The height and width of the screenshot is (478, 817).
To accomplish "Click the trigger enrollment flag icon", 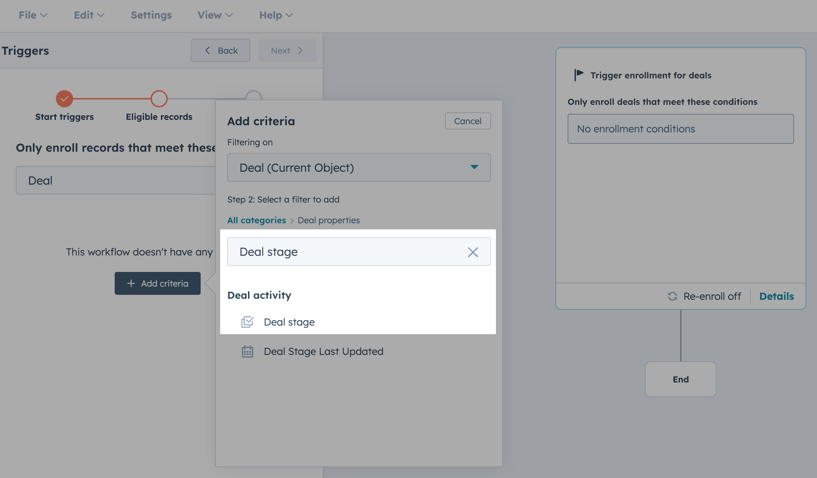I will 579,75.
